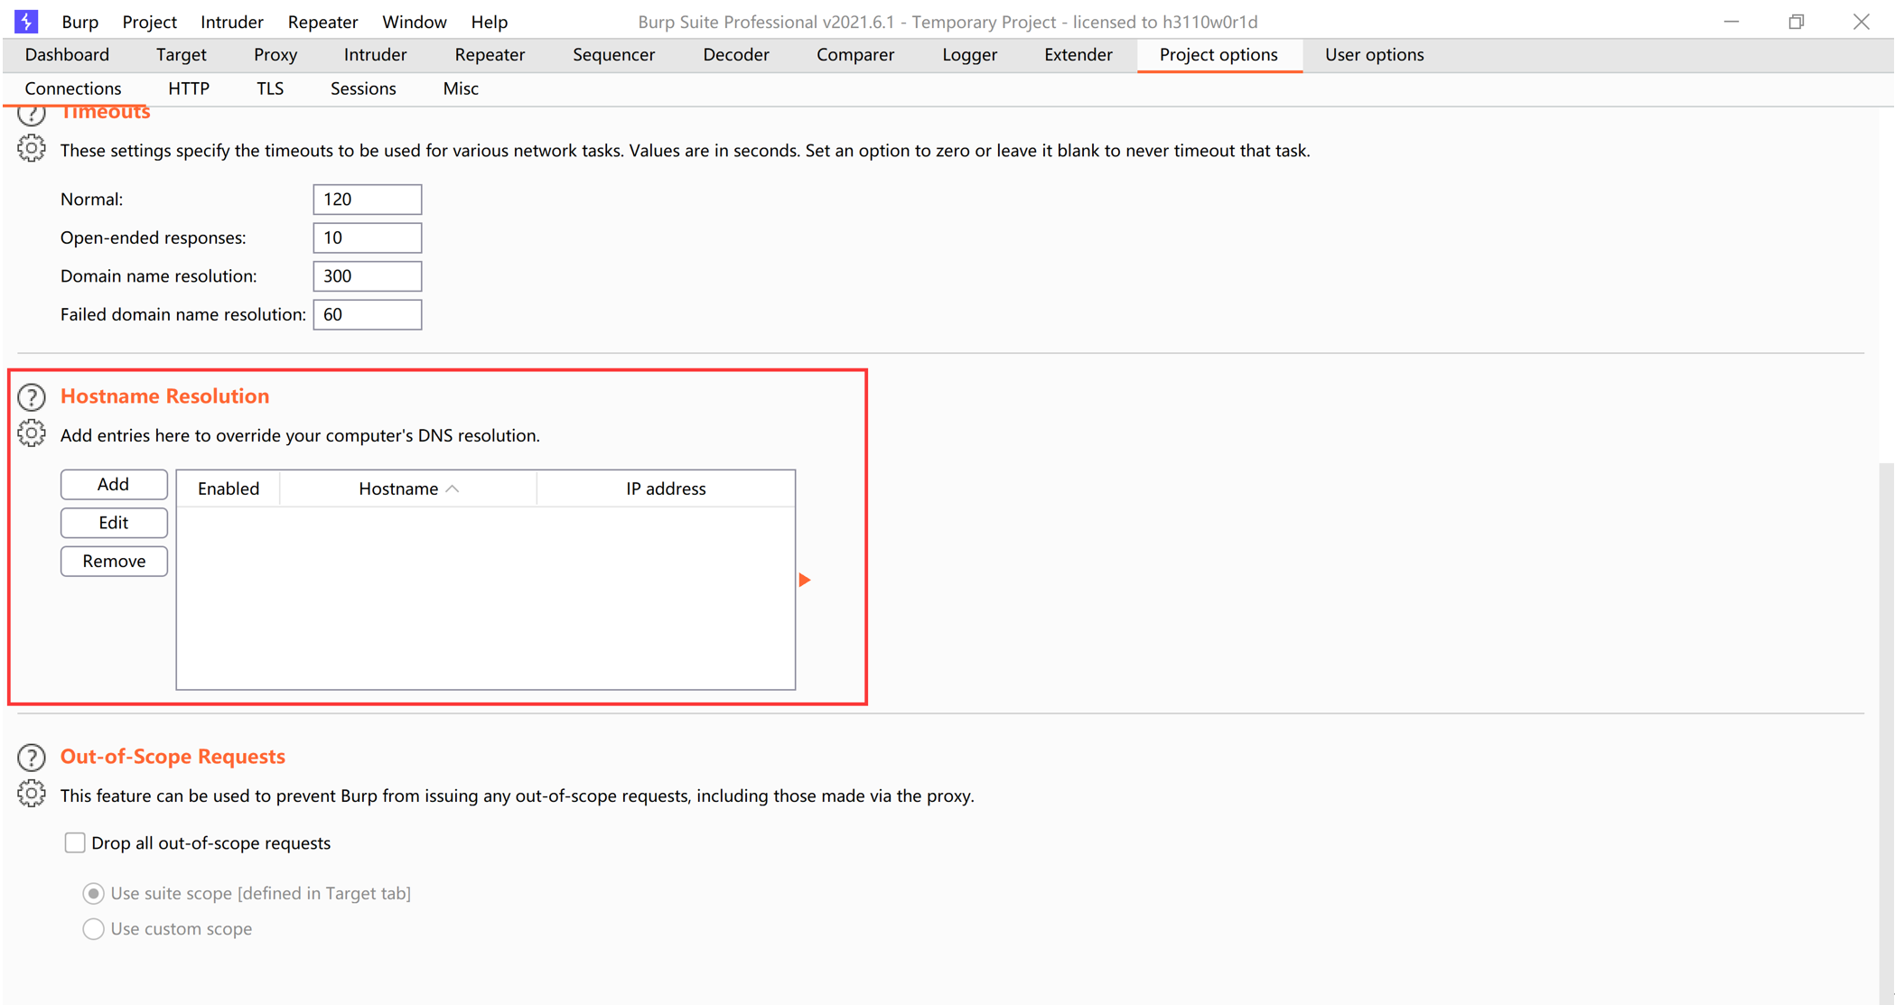
Task: Open the TLS sub-tab
Action: click(x=269, y=88)
